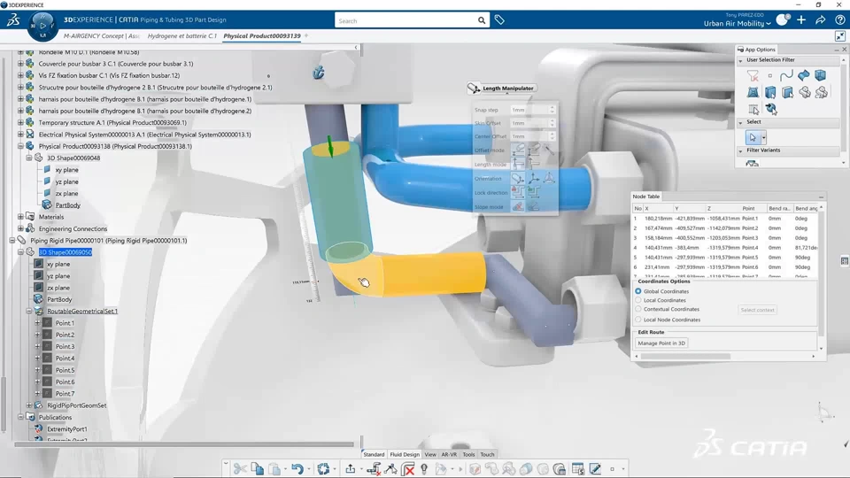
Task: Toggle the red Lock direction option
Action: [518, 192]
